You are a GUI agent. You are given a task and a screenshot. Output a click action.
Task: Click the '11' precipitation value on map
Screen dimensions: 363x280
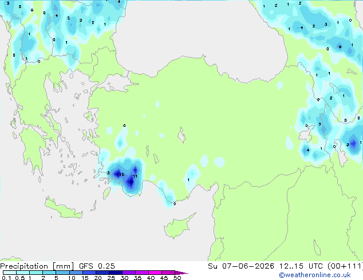tap(135, 176)
